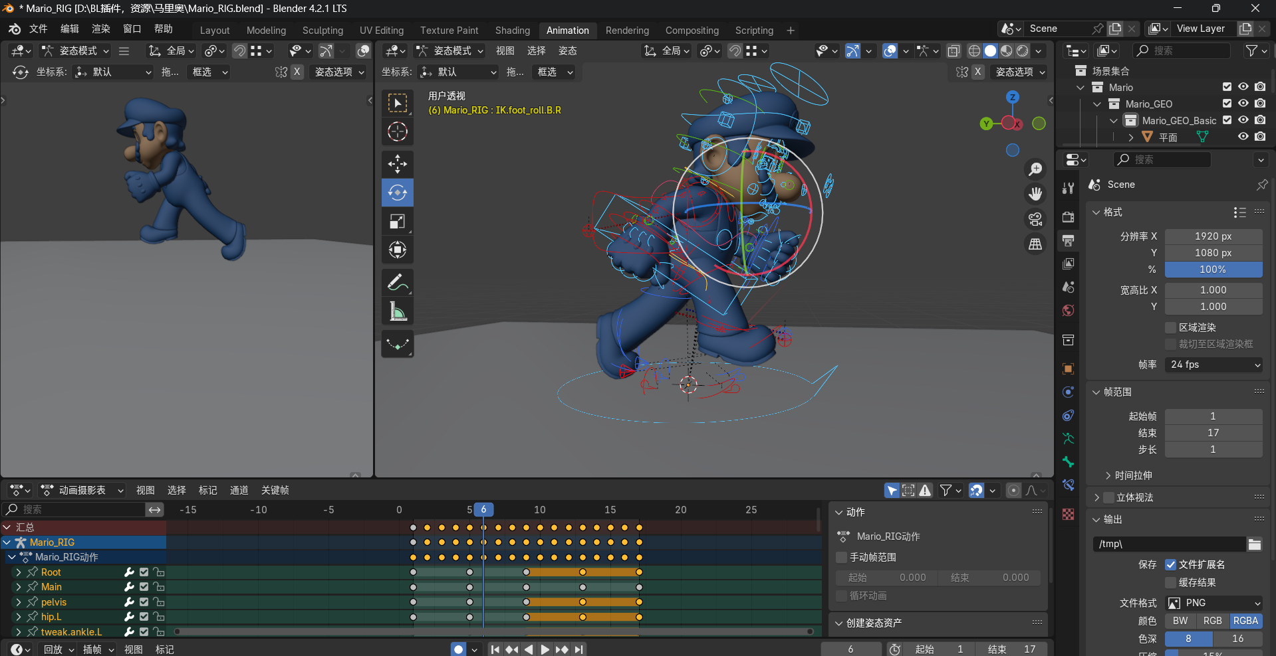The image size is (1276, 656).
Task: Select BW color mode button
Action: coord(1180,621)
